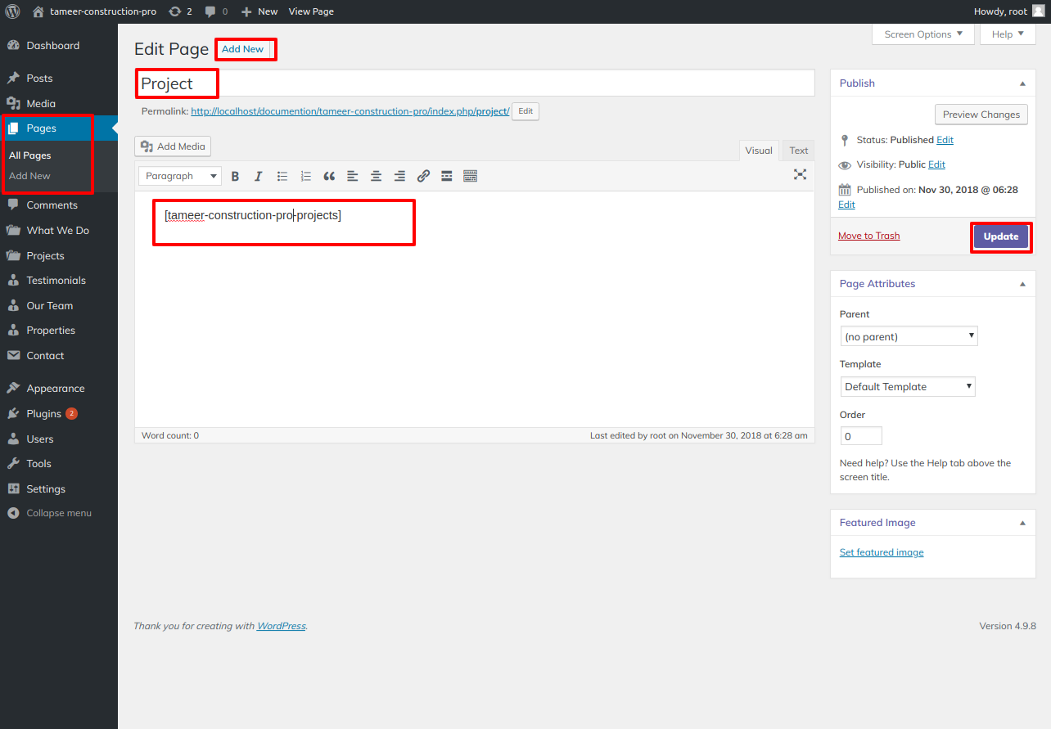Screen dimensions: 1051x729
Task: Collapse the Page Attributes panel
Action: tap(1022, 284)
